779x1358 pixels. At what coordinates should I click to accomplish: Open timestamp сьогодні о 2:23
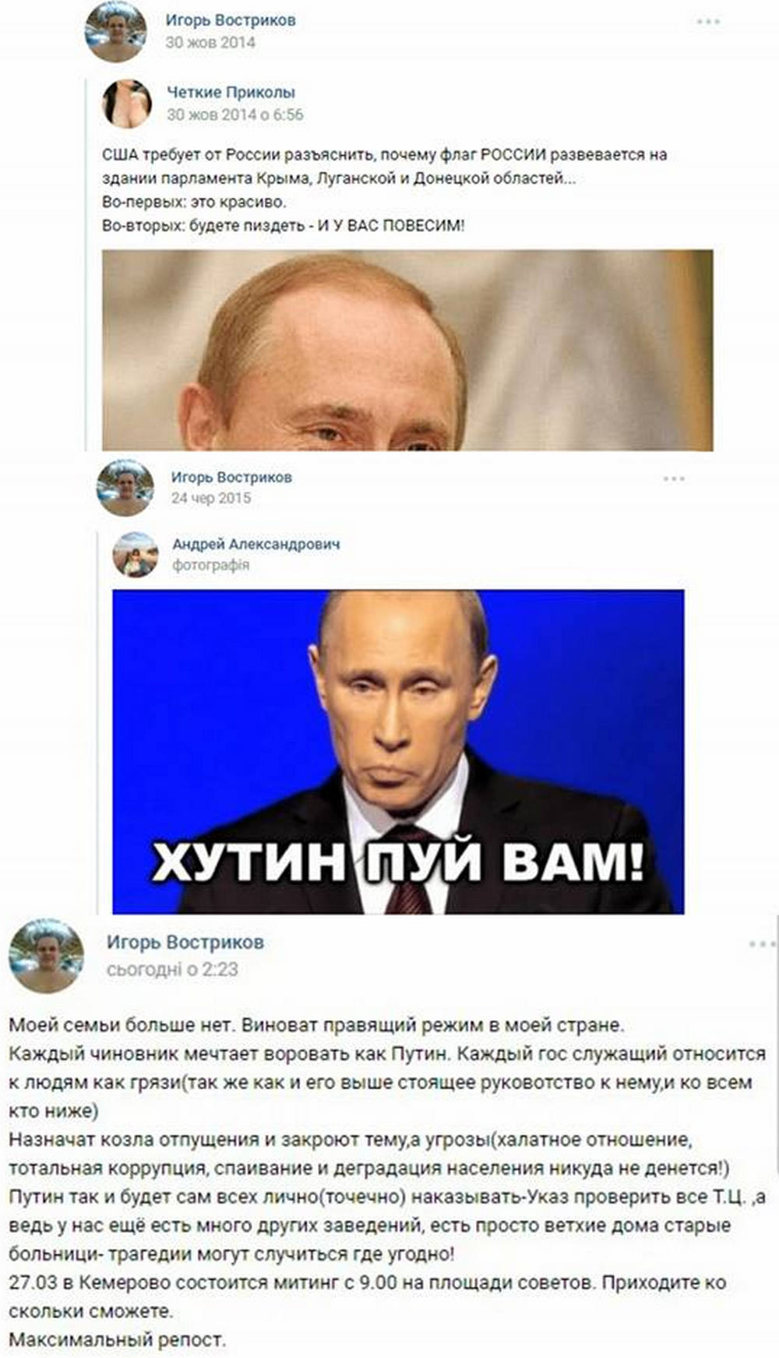pyautogui.click(x=172, y=969)
